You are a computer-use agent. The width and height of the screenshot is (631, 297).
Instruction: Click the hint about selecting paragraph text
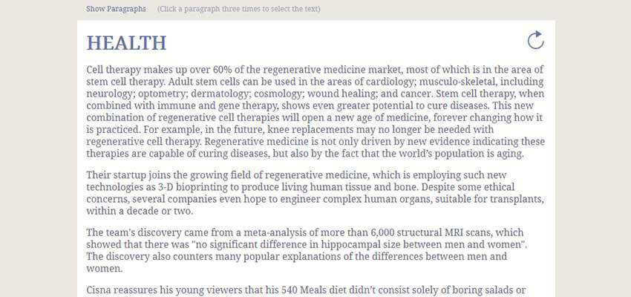coord(239,9)
